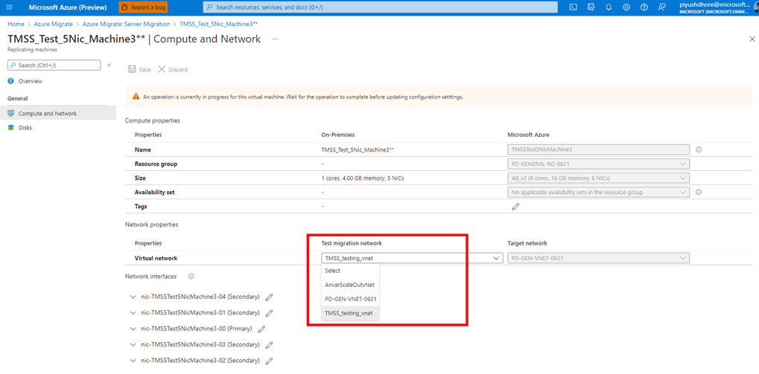The image size is (759, 374).
Task: Edit nic-TMSSTest5NicMachine3-00 primary pencil icon
Action: (x=262, y=329)
